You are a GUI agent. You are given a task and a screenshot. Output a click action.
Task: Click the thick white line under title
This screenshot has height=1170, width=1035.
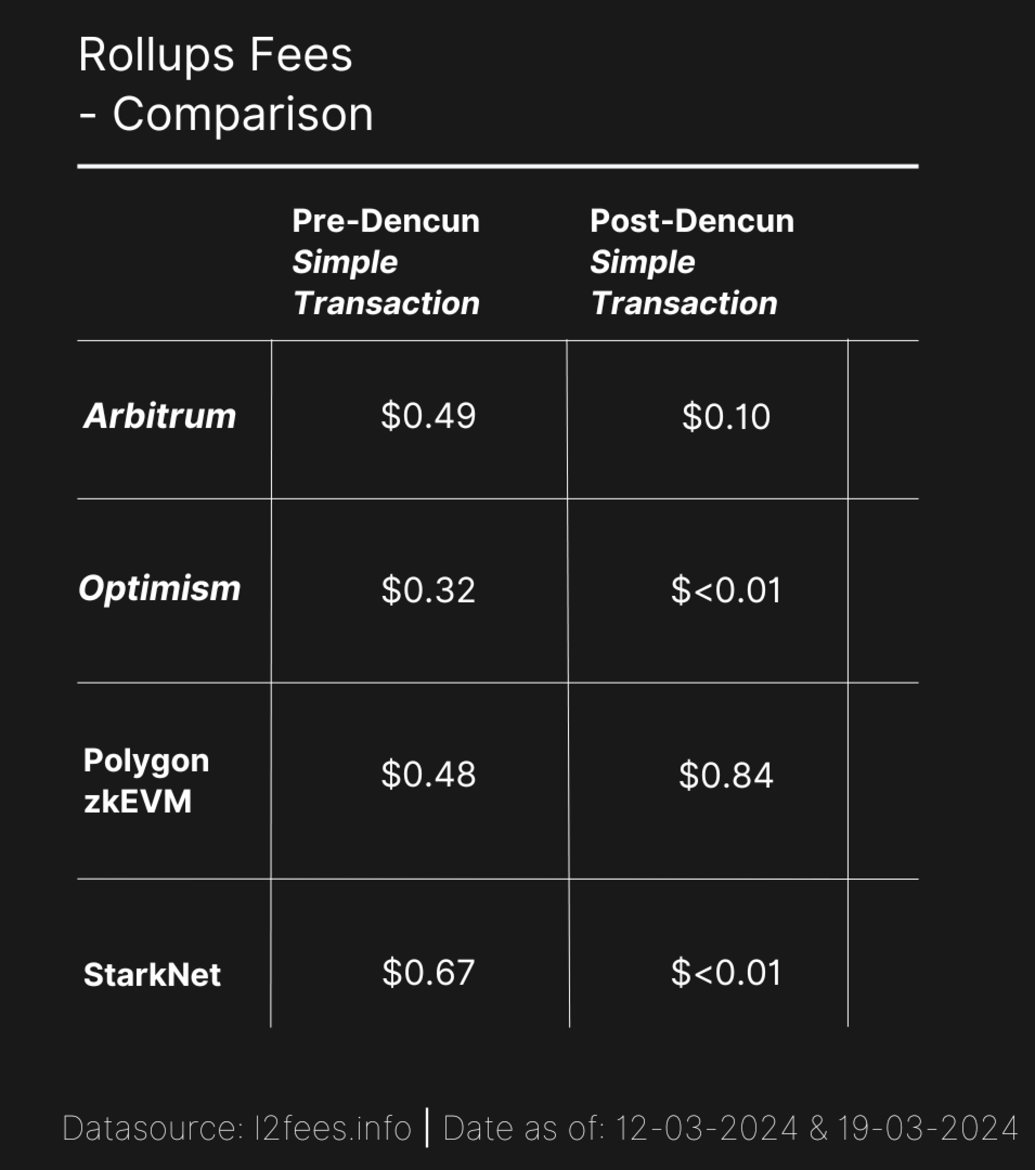[x=498, y=166]
